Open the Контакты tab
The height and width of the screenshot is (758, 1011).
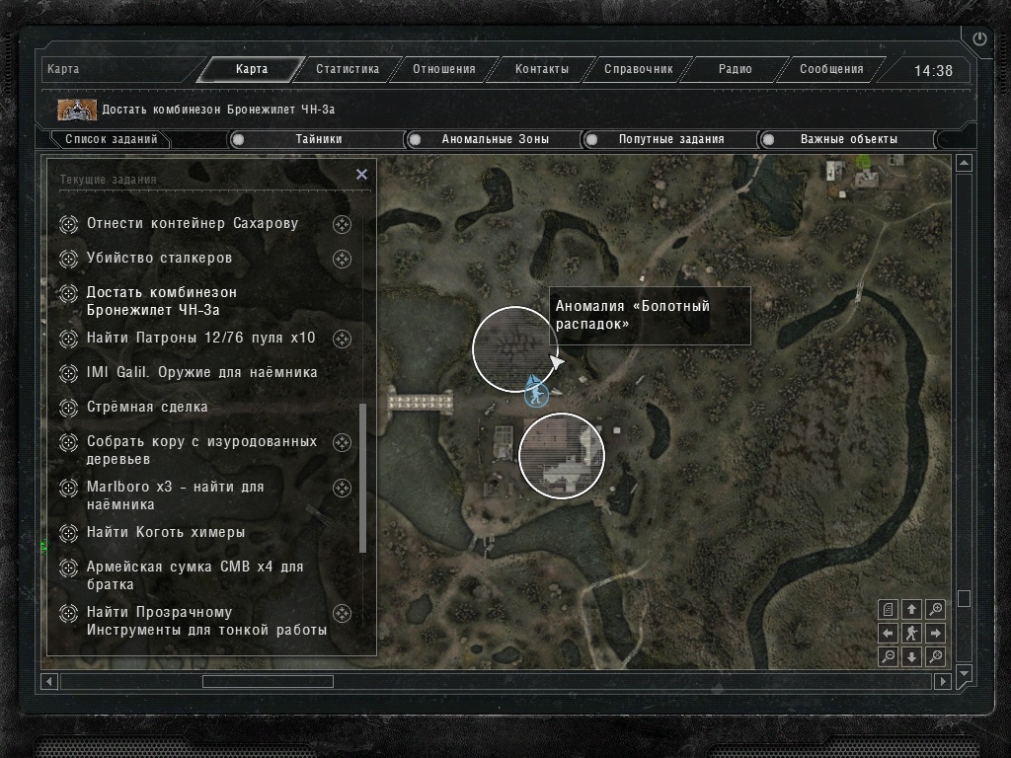(542, 69)
